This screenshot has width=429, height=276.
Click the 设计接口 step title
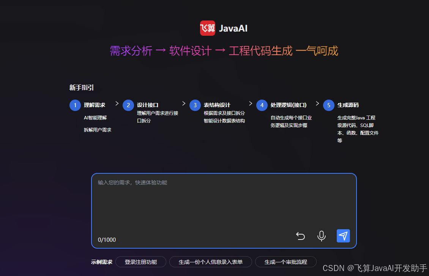[147, 105]
